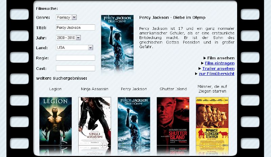This screenshot has height=157, width=271.
Task: Click the Titel field containing Percy Jackson
Action: tap(75, 27)
